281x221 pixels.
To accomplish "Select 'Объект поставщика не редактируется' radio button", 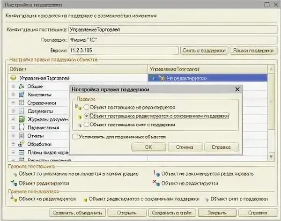I will [x=86, y=107].
